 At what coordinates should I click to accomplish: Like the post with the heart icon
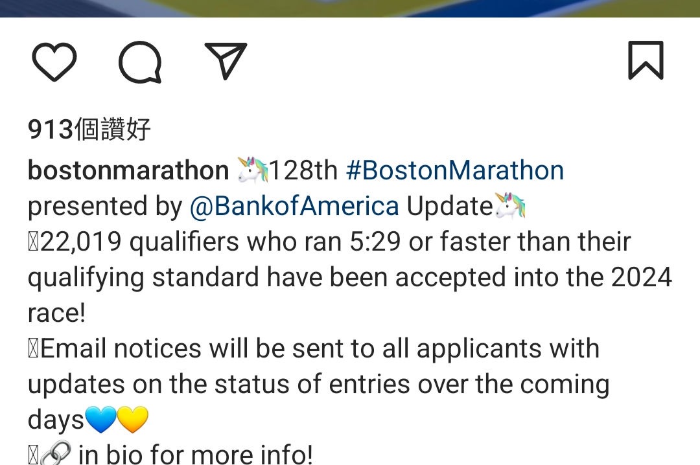(x=54, y=62)
